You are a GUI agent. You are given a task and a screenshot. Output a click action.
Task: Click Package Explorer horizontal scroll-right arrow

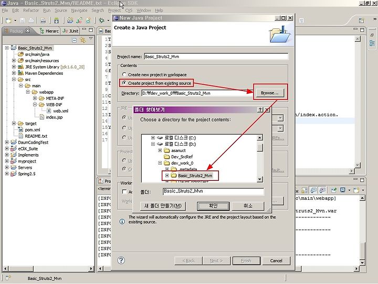tap(91, 268)
